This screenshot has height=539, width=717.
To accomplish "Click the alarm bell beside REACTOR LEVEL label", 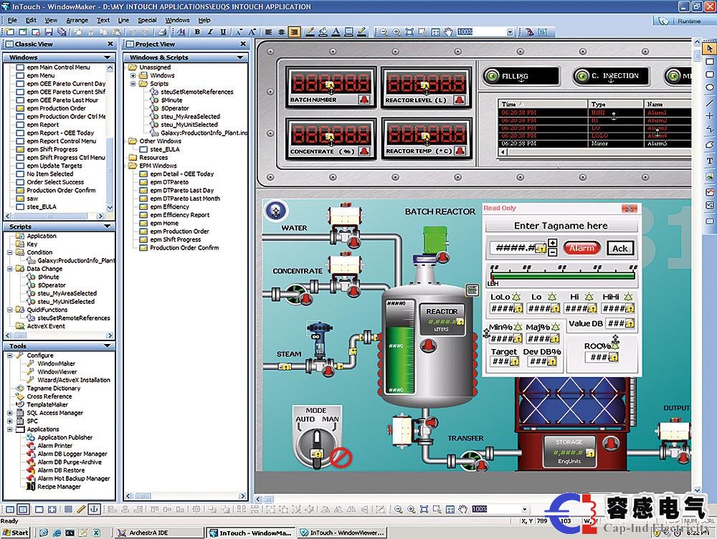I will click(460, 100).
